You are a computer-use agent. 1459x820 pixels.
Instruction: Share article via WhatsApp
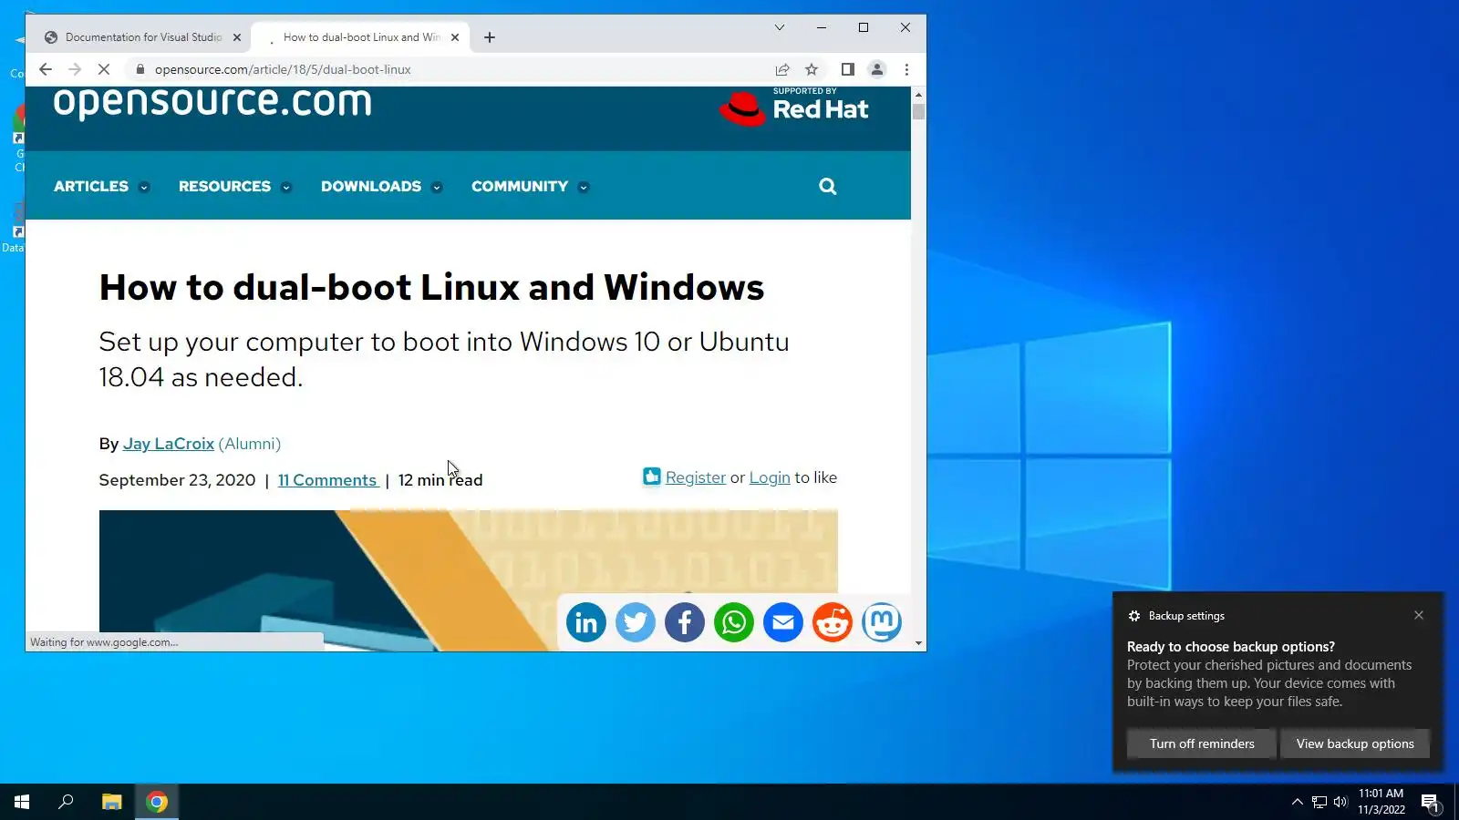coord(734,623)
